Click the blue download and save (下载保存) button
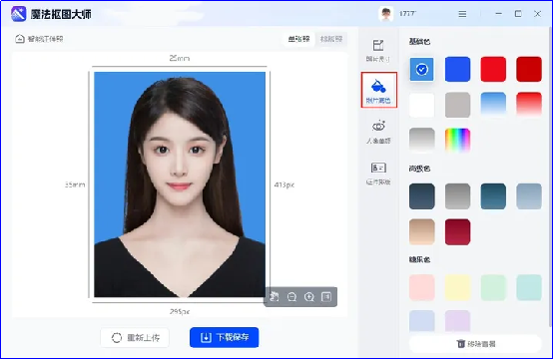Viewport: 553px width, 359px height. pos(225,337)
